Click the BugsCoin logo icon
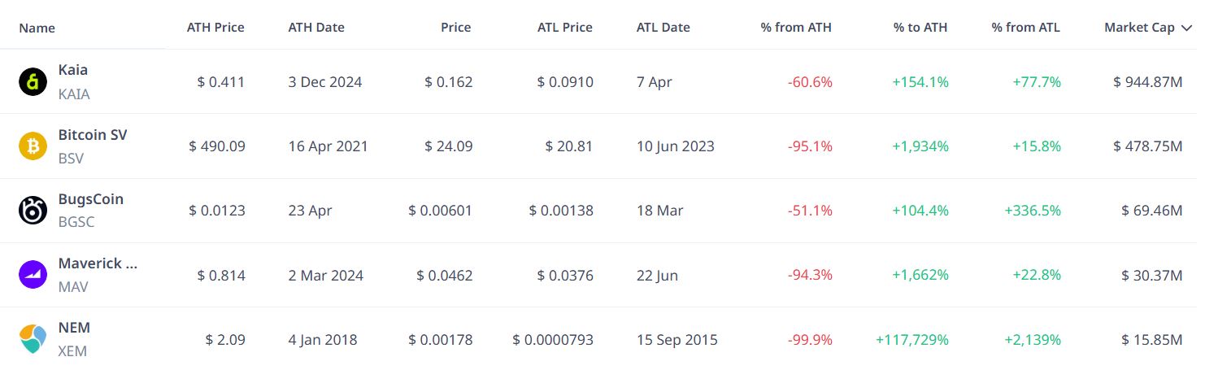 pyautogui.click(x=33, y=211)
